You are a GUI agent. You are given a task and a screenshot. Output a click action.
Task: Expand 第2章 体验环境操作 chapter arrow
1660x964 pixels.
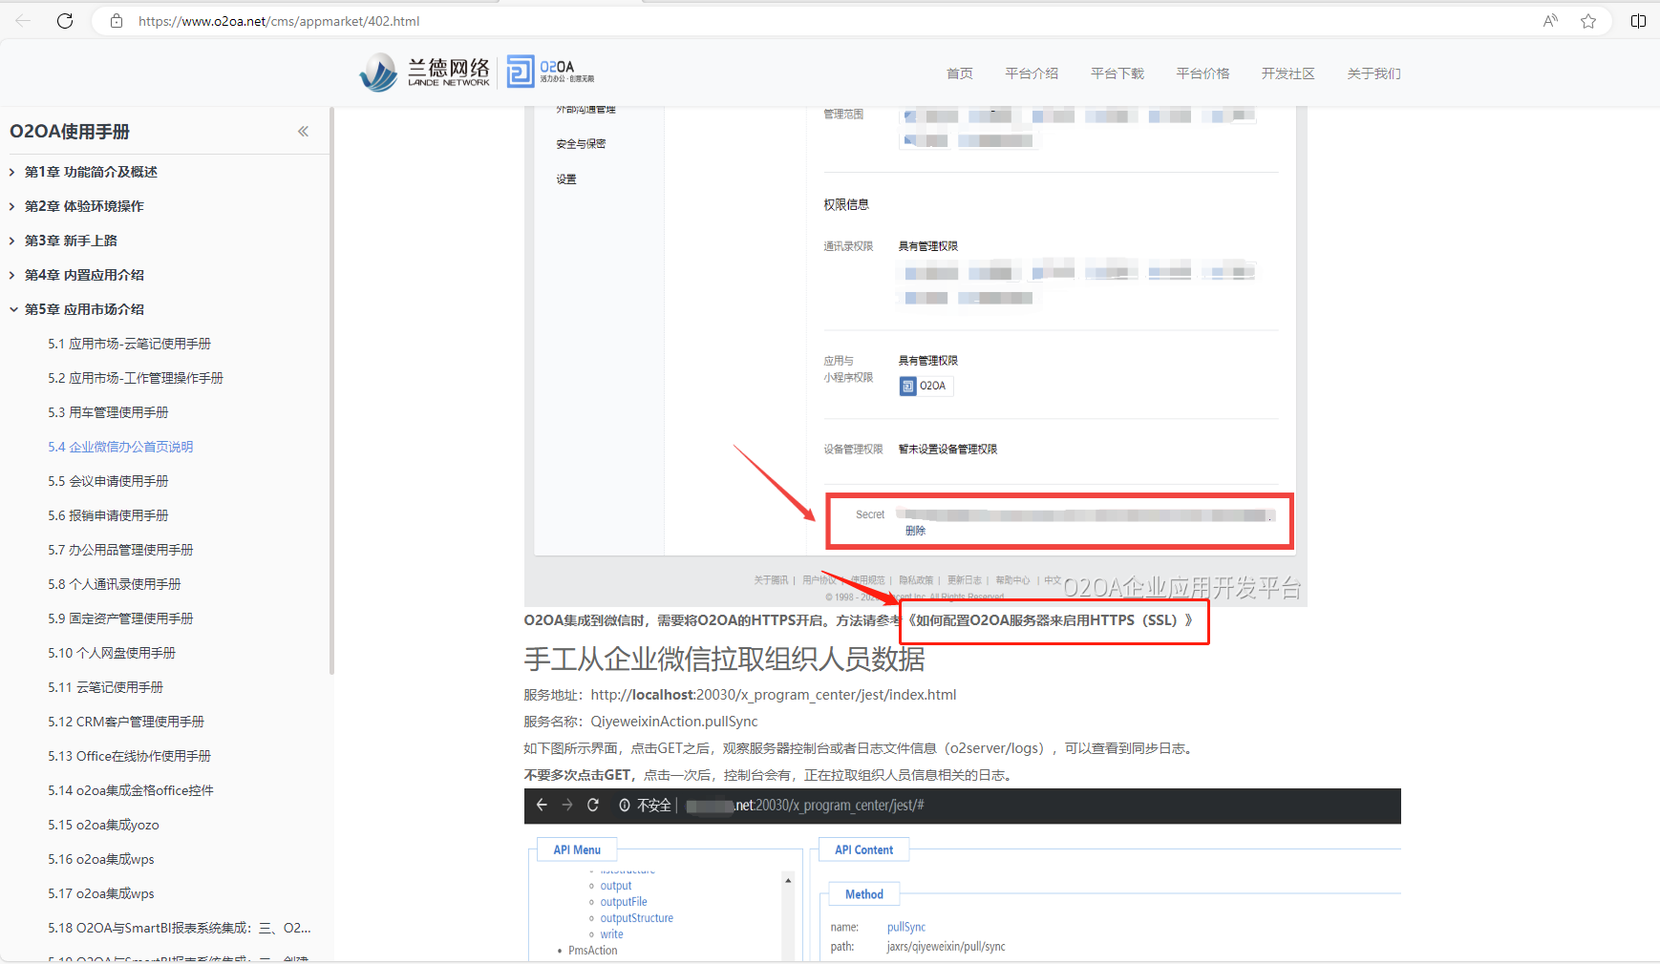[12, 206]
